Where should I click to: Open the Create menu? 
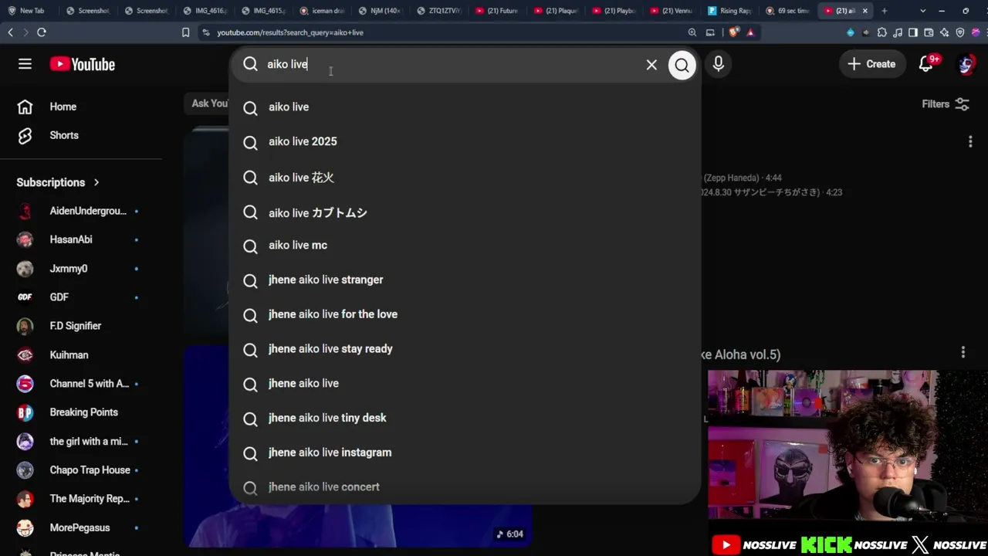(871, 64)
